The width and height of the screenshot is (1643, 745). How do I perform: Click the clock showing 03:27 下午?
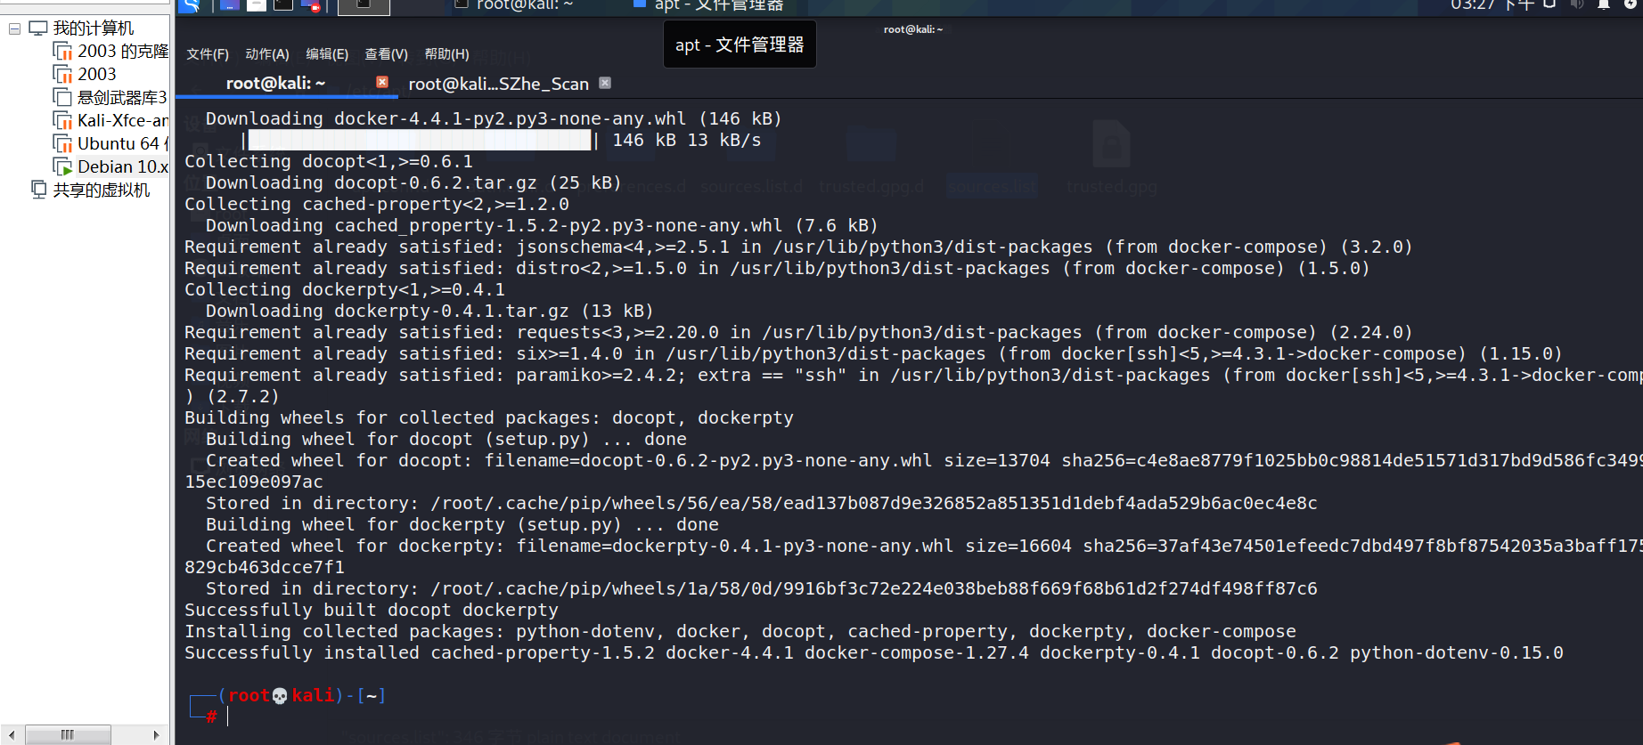(x=1492, y=5)
